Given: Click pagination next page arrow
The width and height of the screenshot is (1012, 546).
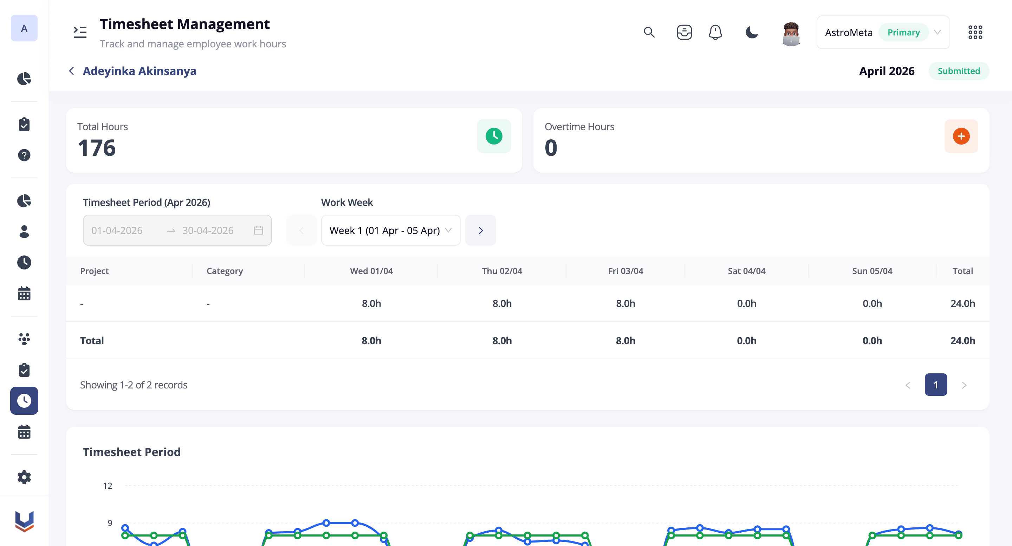Looking at the screenshot, I should (964, 385).
